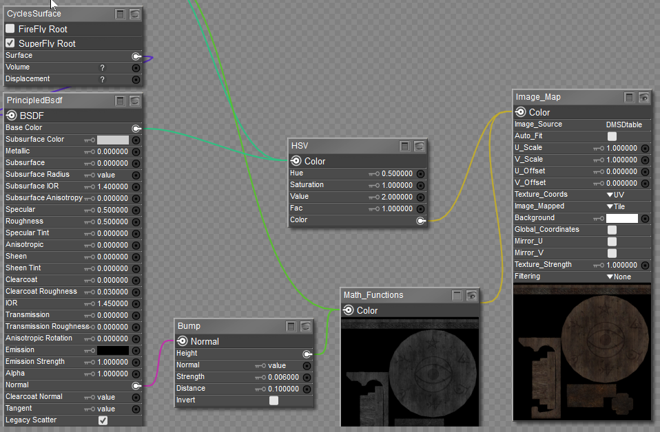Image resolution: width=660 pixels, height=432 pixels.
Task: Toggle the Legacy Scatter checkbox
Action: coord(103,420)
